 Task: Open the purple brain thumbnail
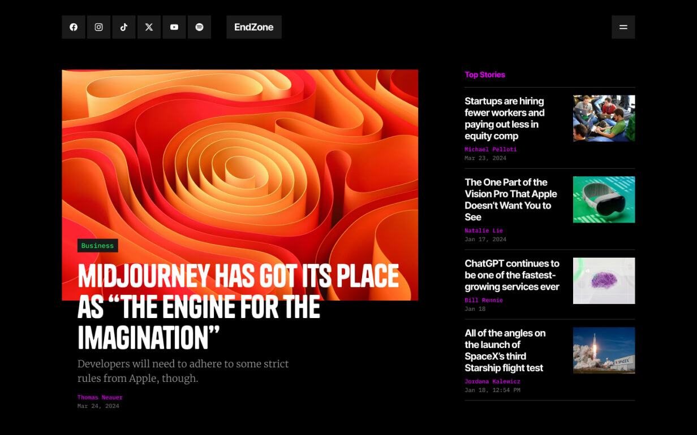point(604,281)
